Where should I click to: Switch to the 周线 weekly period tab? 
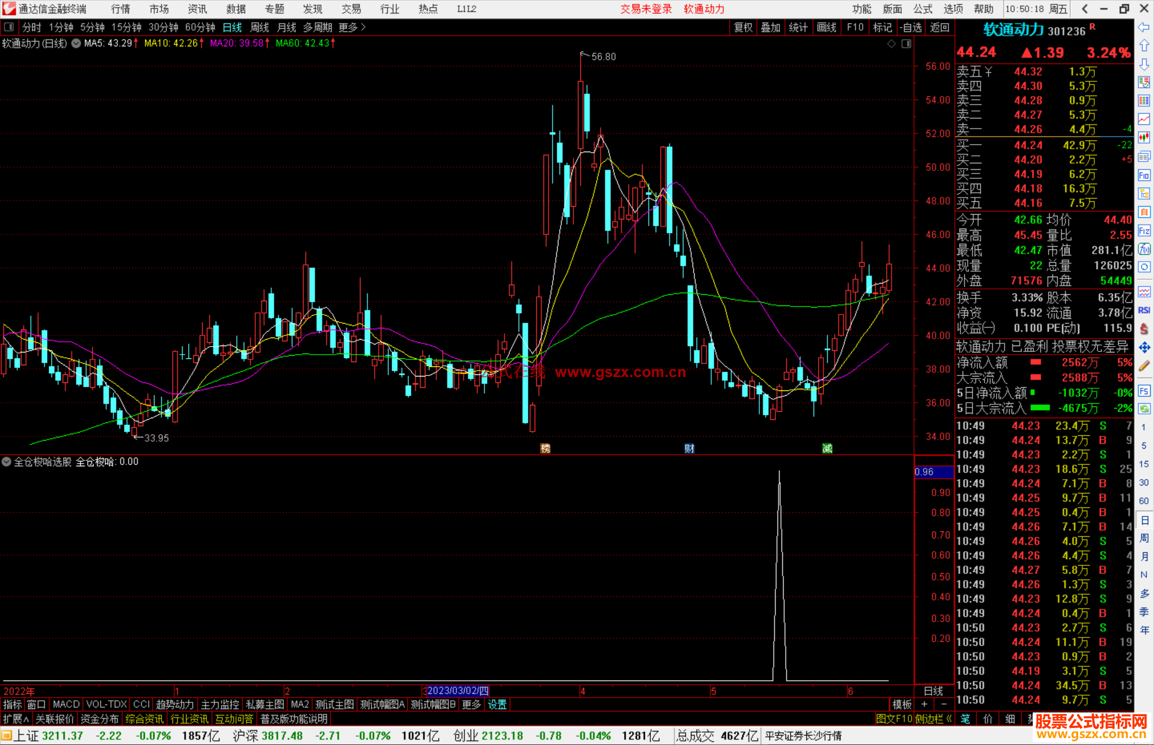(260, 27)
